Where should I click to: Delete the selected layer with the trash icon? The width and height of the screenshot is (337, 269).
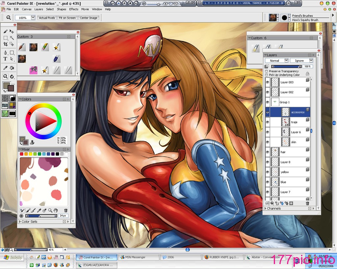tap(307, 203)
